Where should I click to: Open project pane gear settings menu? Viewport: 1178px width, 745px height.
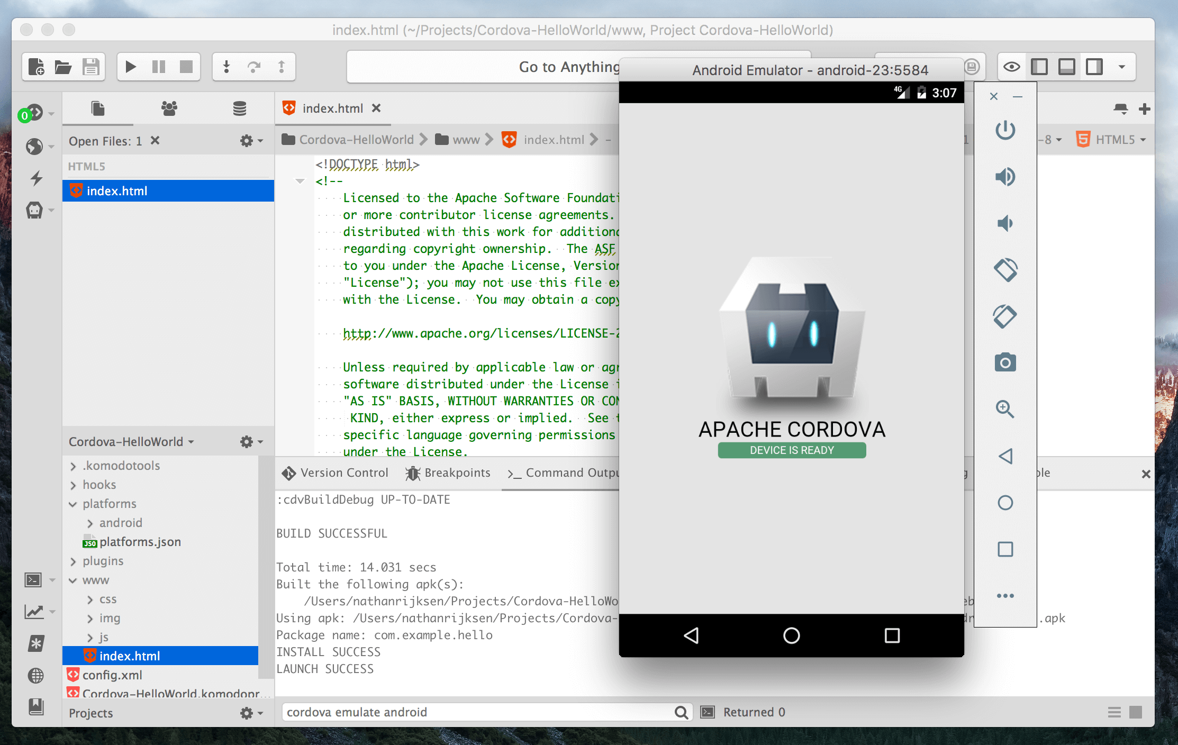click(x=251, y=442)
